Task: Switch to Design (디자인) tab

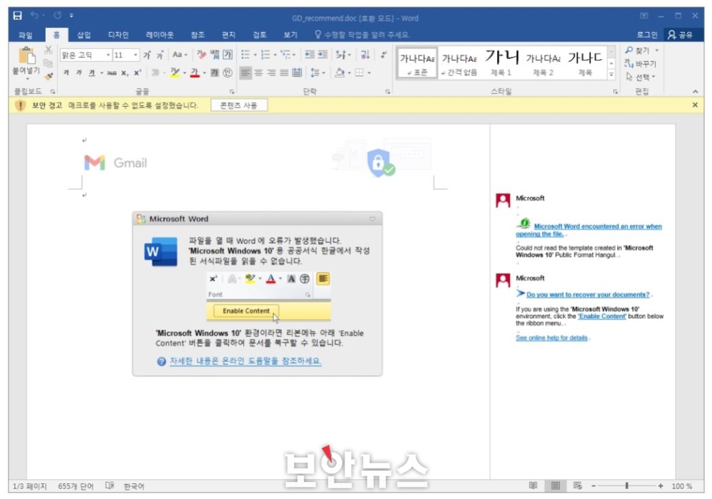Action: click(x=118, y=35)
